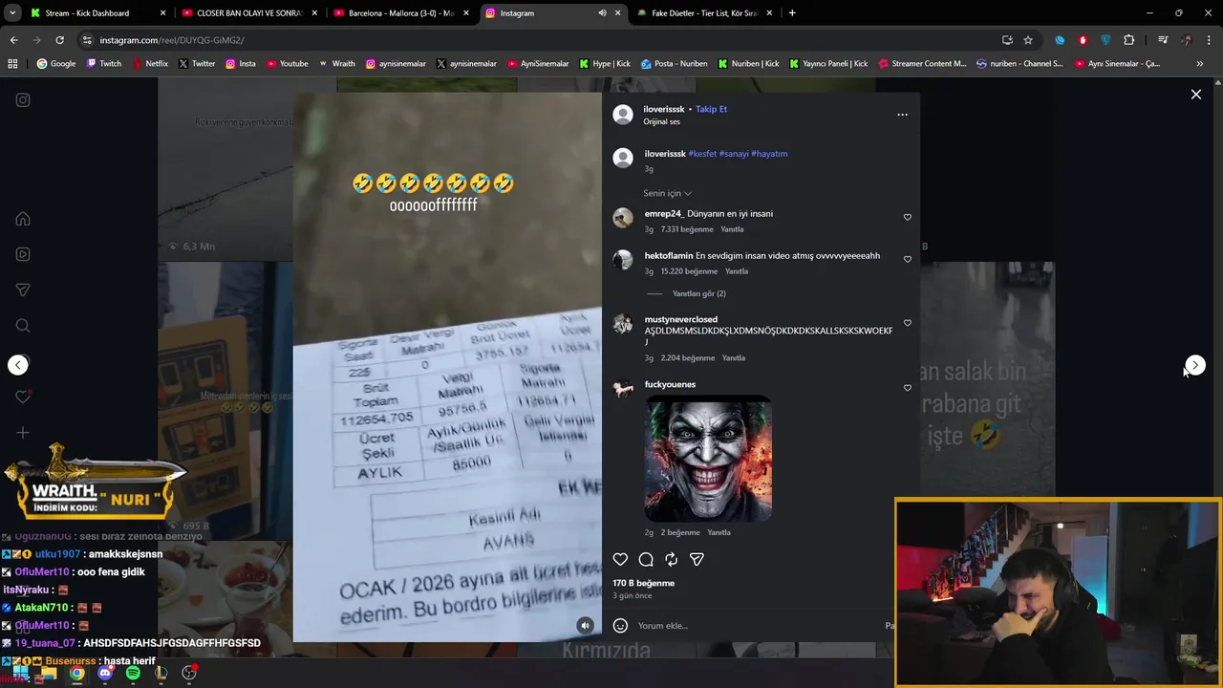Switch to the 'Barcelona - Mallorca (3-0)' tab
This screenshot has height=688, width=1223.
(x=401, y=13)
